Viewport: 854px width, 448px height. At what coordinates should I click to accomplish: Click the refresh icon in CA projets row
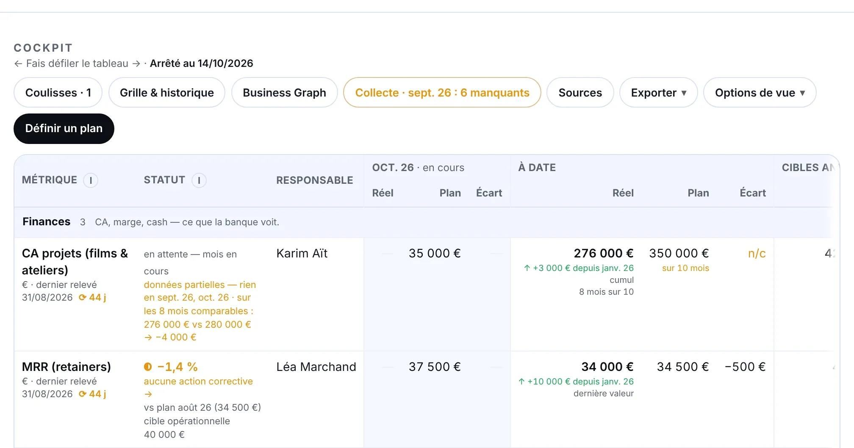pos(83,298)
